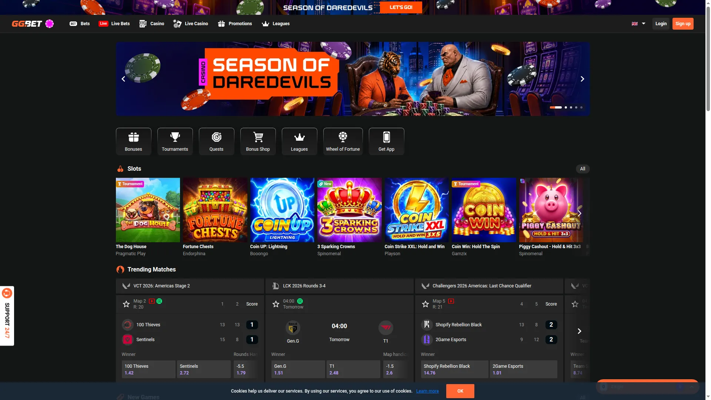Open the Casino menu item
711x400 pixels.
tap(151, 24)
